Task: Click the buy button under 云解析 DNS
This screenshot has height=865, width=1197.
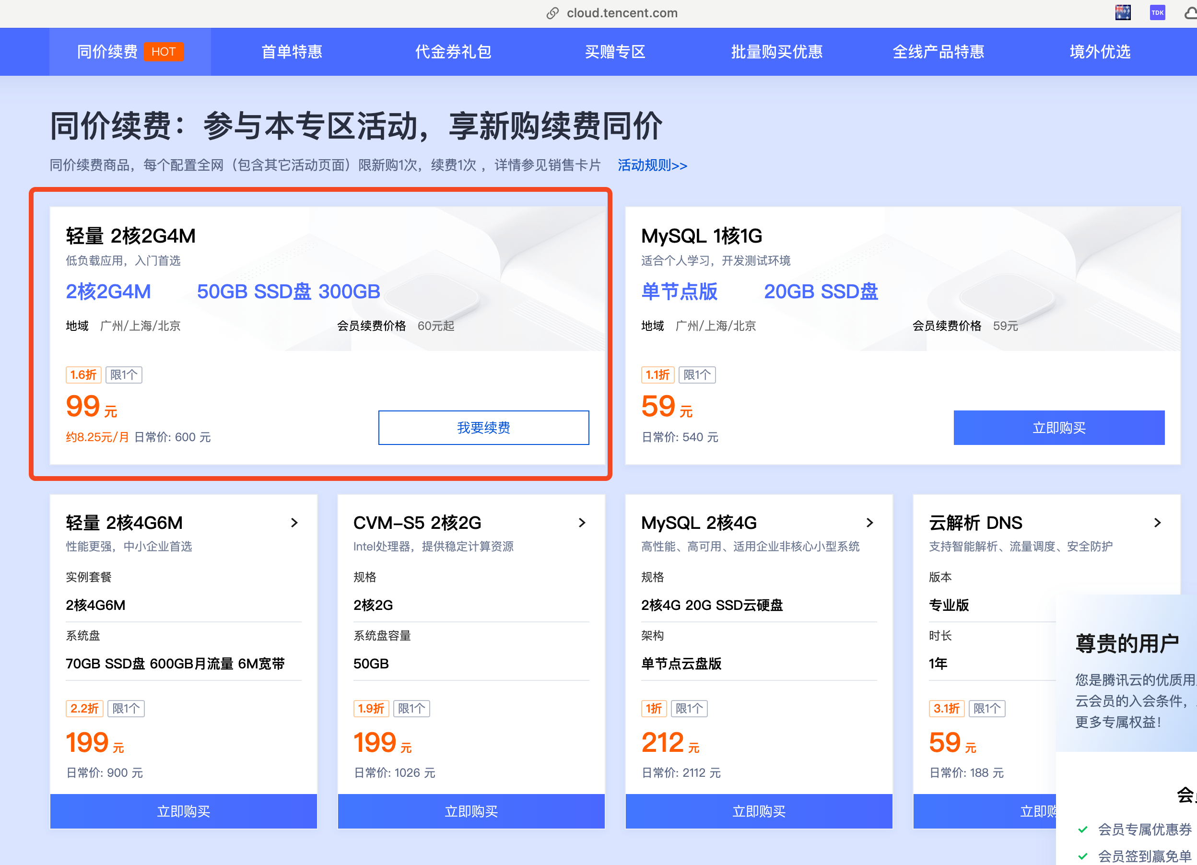Action: pyautogui.click(x=985, y=811)
